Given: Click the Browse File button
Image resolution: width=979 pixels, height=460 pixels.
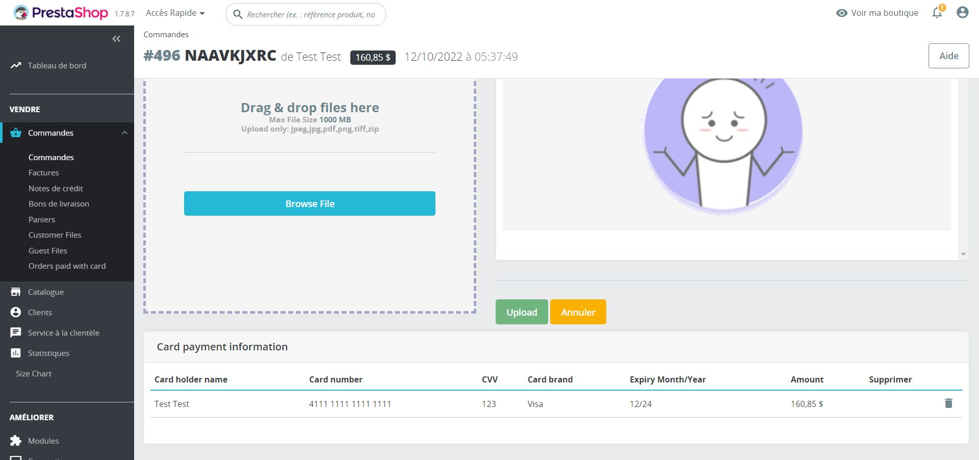Looking at the screenshot, I should click(x=310, y=203).
